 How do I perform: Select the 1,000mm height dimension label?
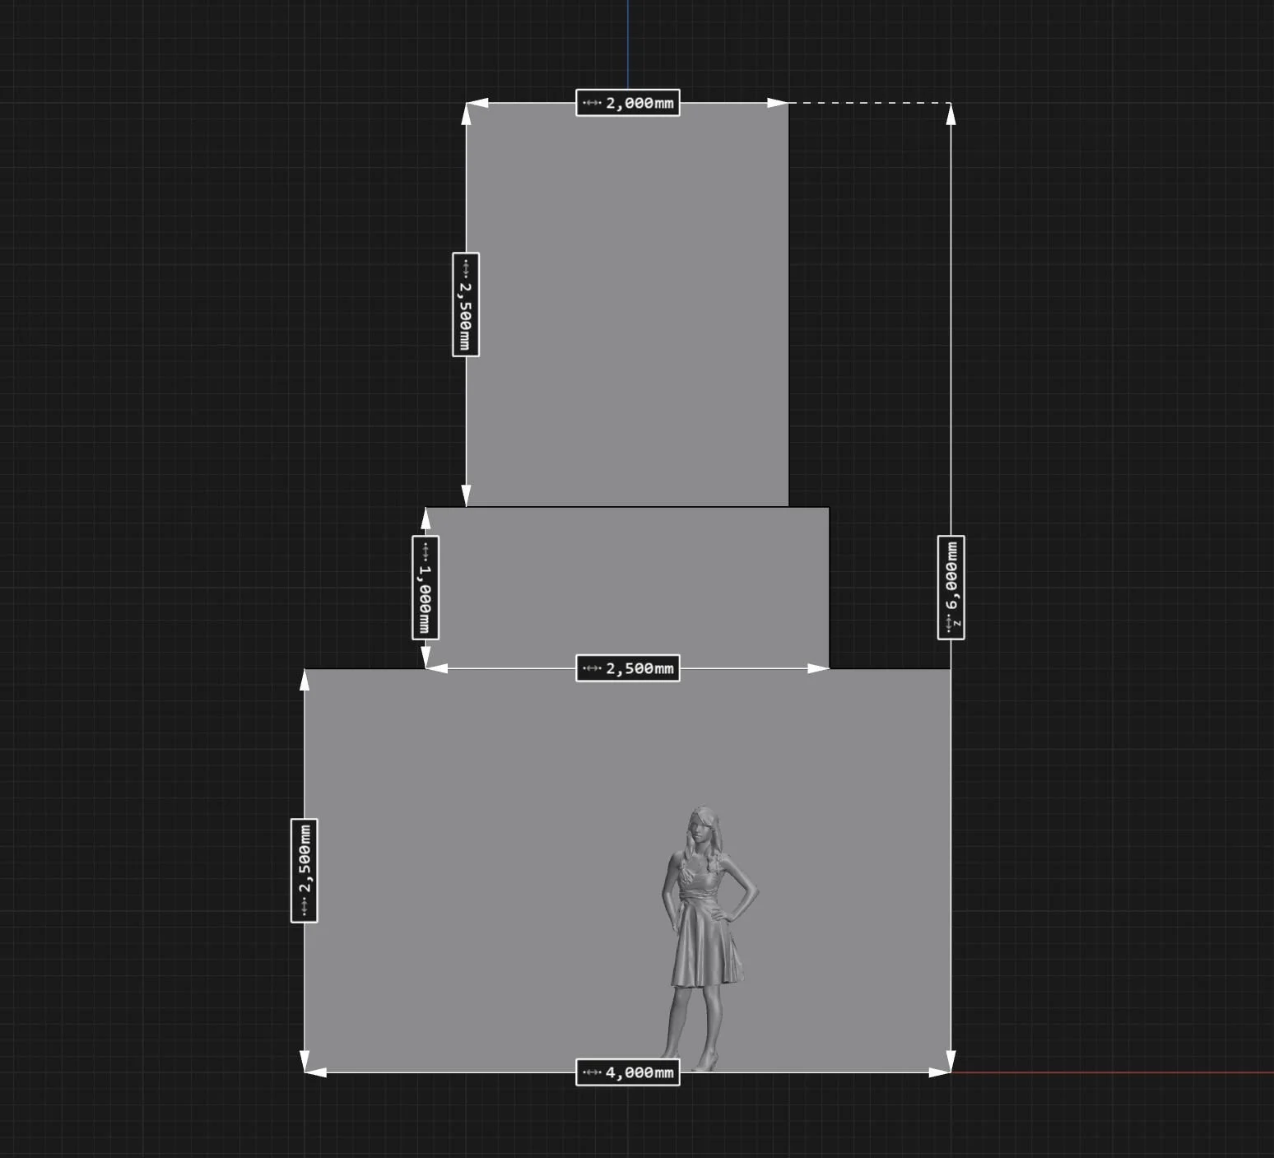[x=425, y=587]
